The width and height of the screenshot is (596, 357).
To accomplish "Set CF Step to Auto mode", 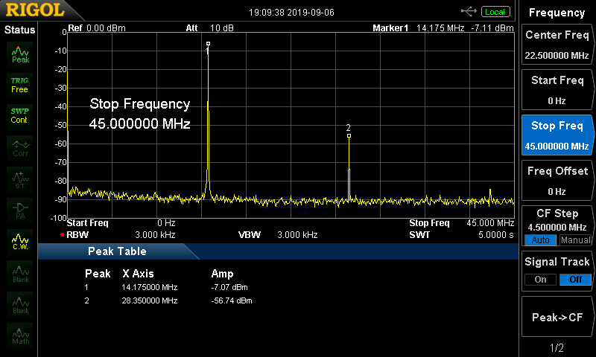I will coord(540,240).
